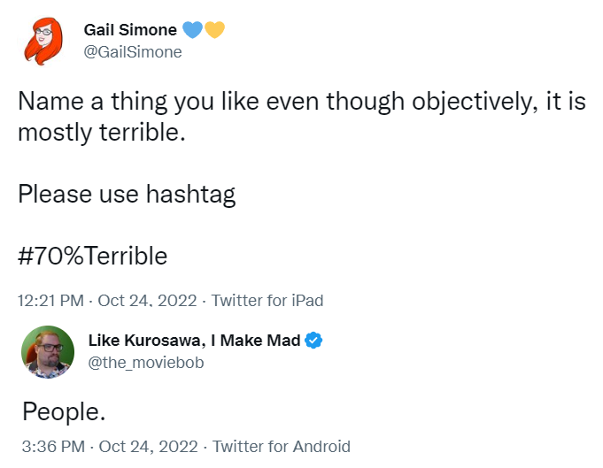Click the "Please use hashtag" line
This screenshot has height=468, width=603.
[127, 195]
